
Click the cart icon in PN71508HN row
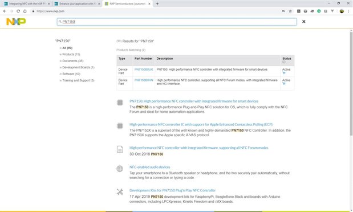(283, 84)
